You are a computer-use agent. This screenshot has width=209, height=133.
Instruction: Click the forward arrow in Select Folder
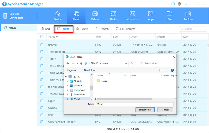click(x=73, y=64)
